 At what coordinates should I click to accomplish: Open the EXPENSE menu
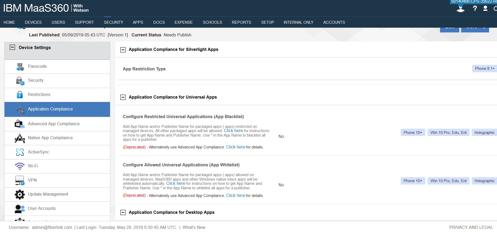point(184,22)
